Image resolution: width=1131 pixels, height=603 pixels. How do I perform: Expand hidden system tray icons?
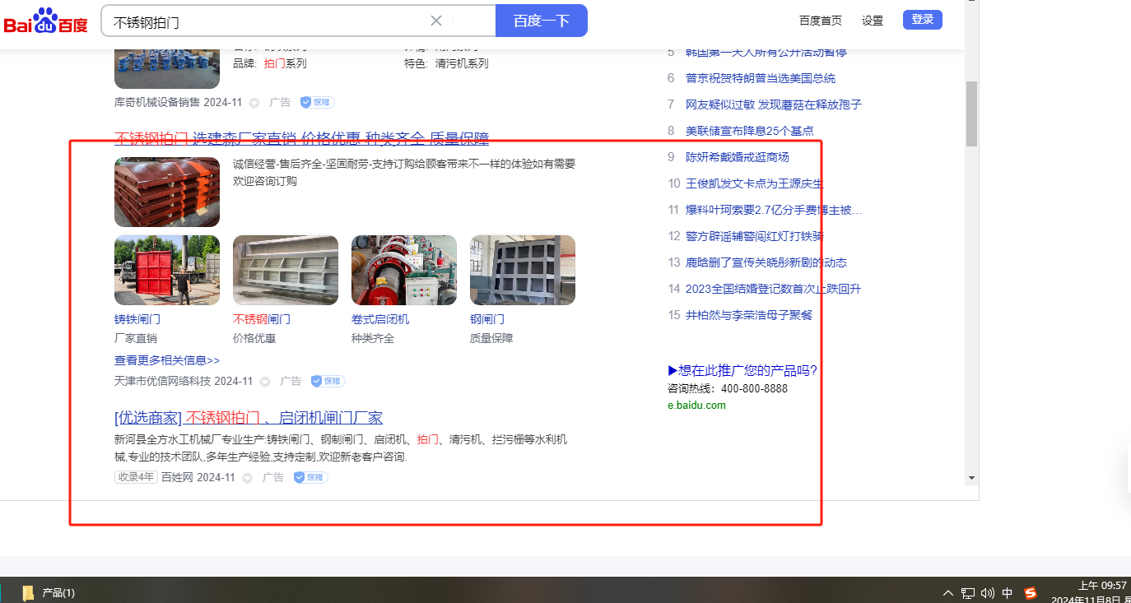click(x=947, y=592)
